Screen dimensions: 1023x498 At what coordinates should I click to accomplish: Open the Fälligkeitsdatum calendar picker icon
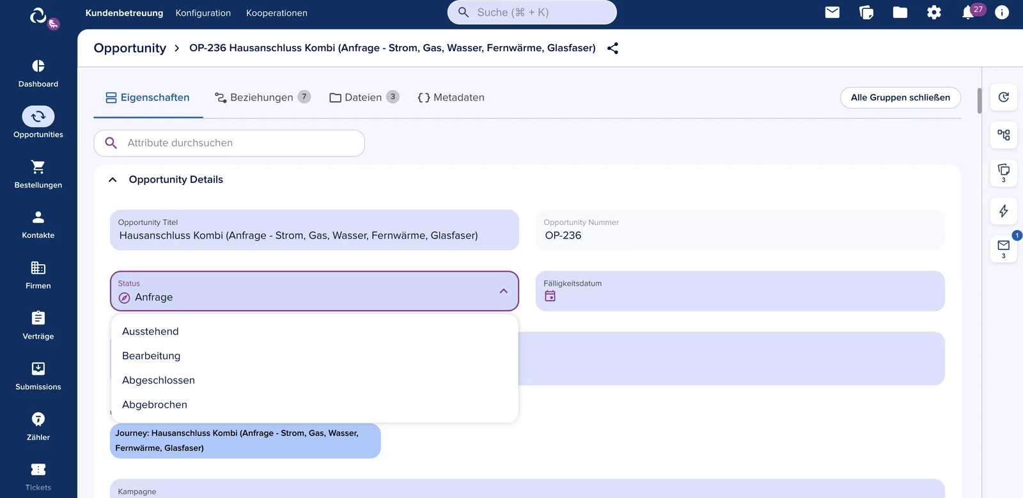(x=550, y=296)
